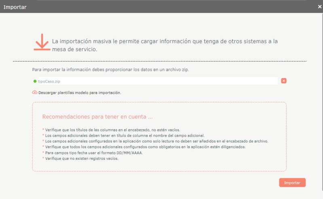Screen dimensions: 323x199
Task: Click the zip file instruction text
Action: (x=111, y=70)
